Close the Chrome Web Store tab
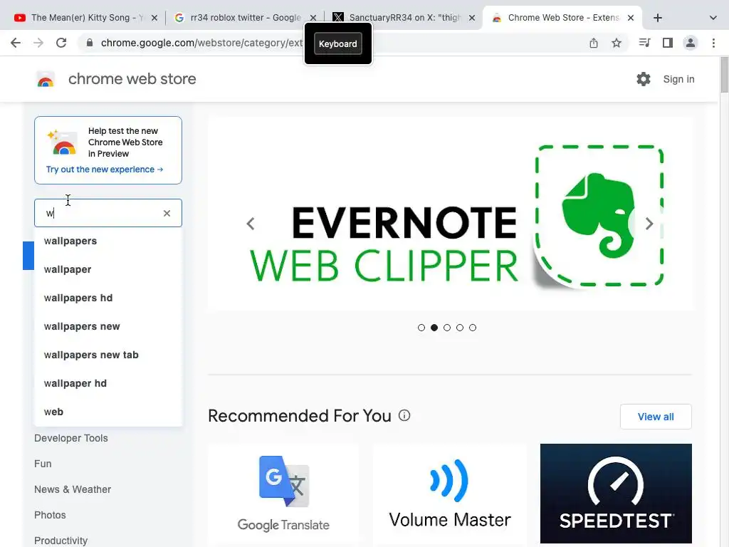 click(x=631, y=18)
